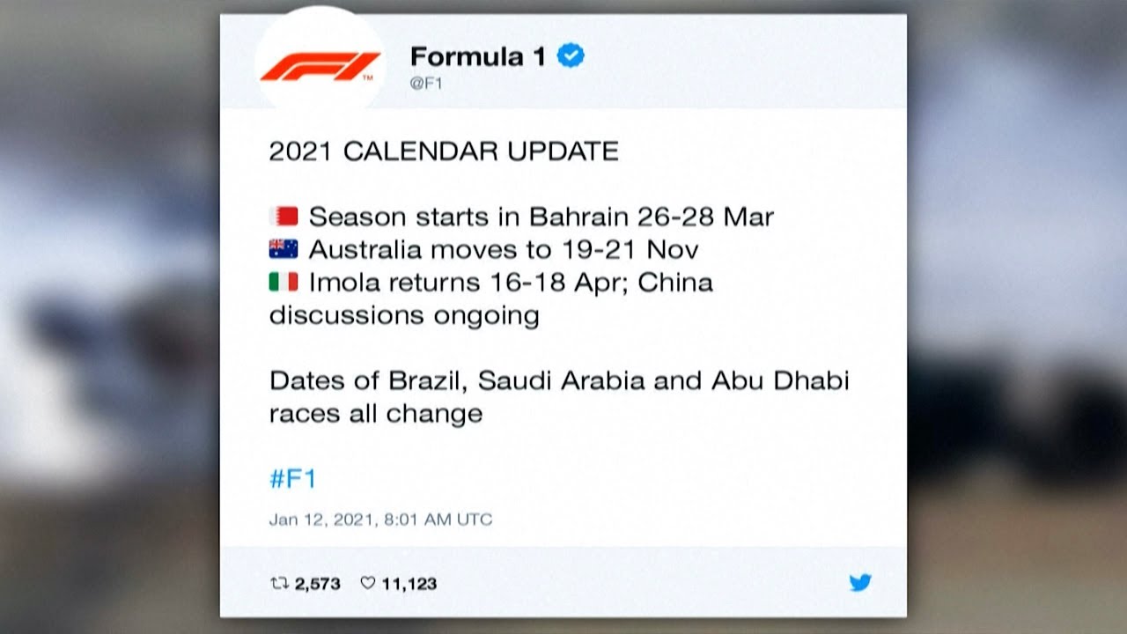Screen dimensions: 1127x634
Task: Click the Twitter bird logo
Action: coord(860,582)
